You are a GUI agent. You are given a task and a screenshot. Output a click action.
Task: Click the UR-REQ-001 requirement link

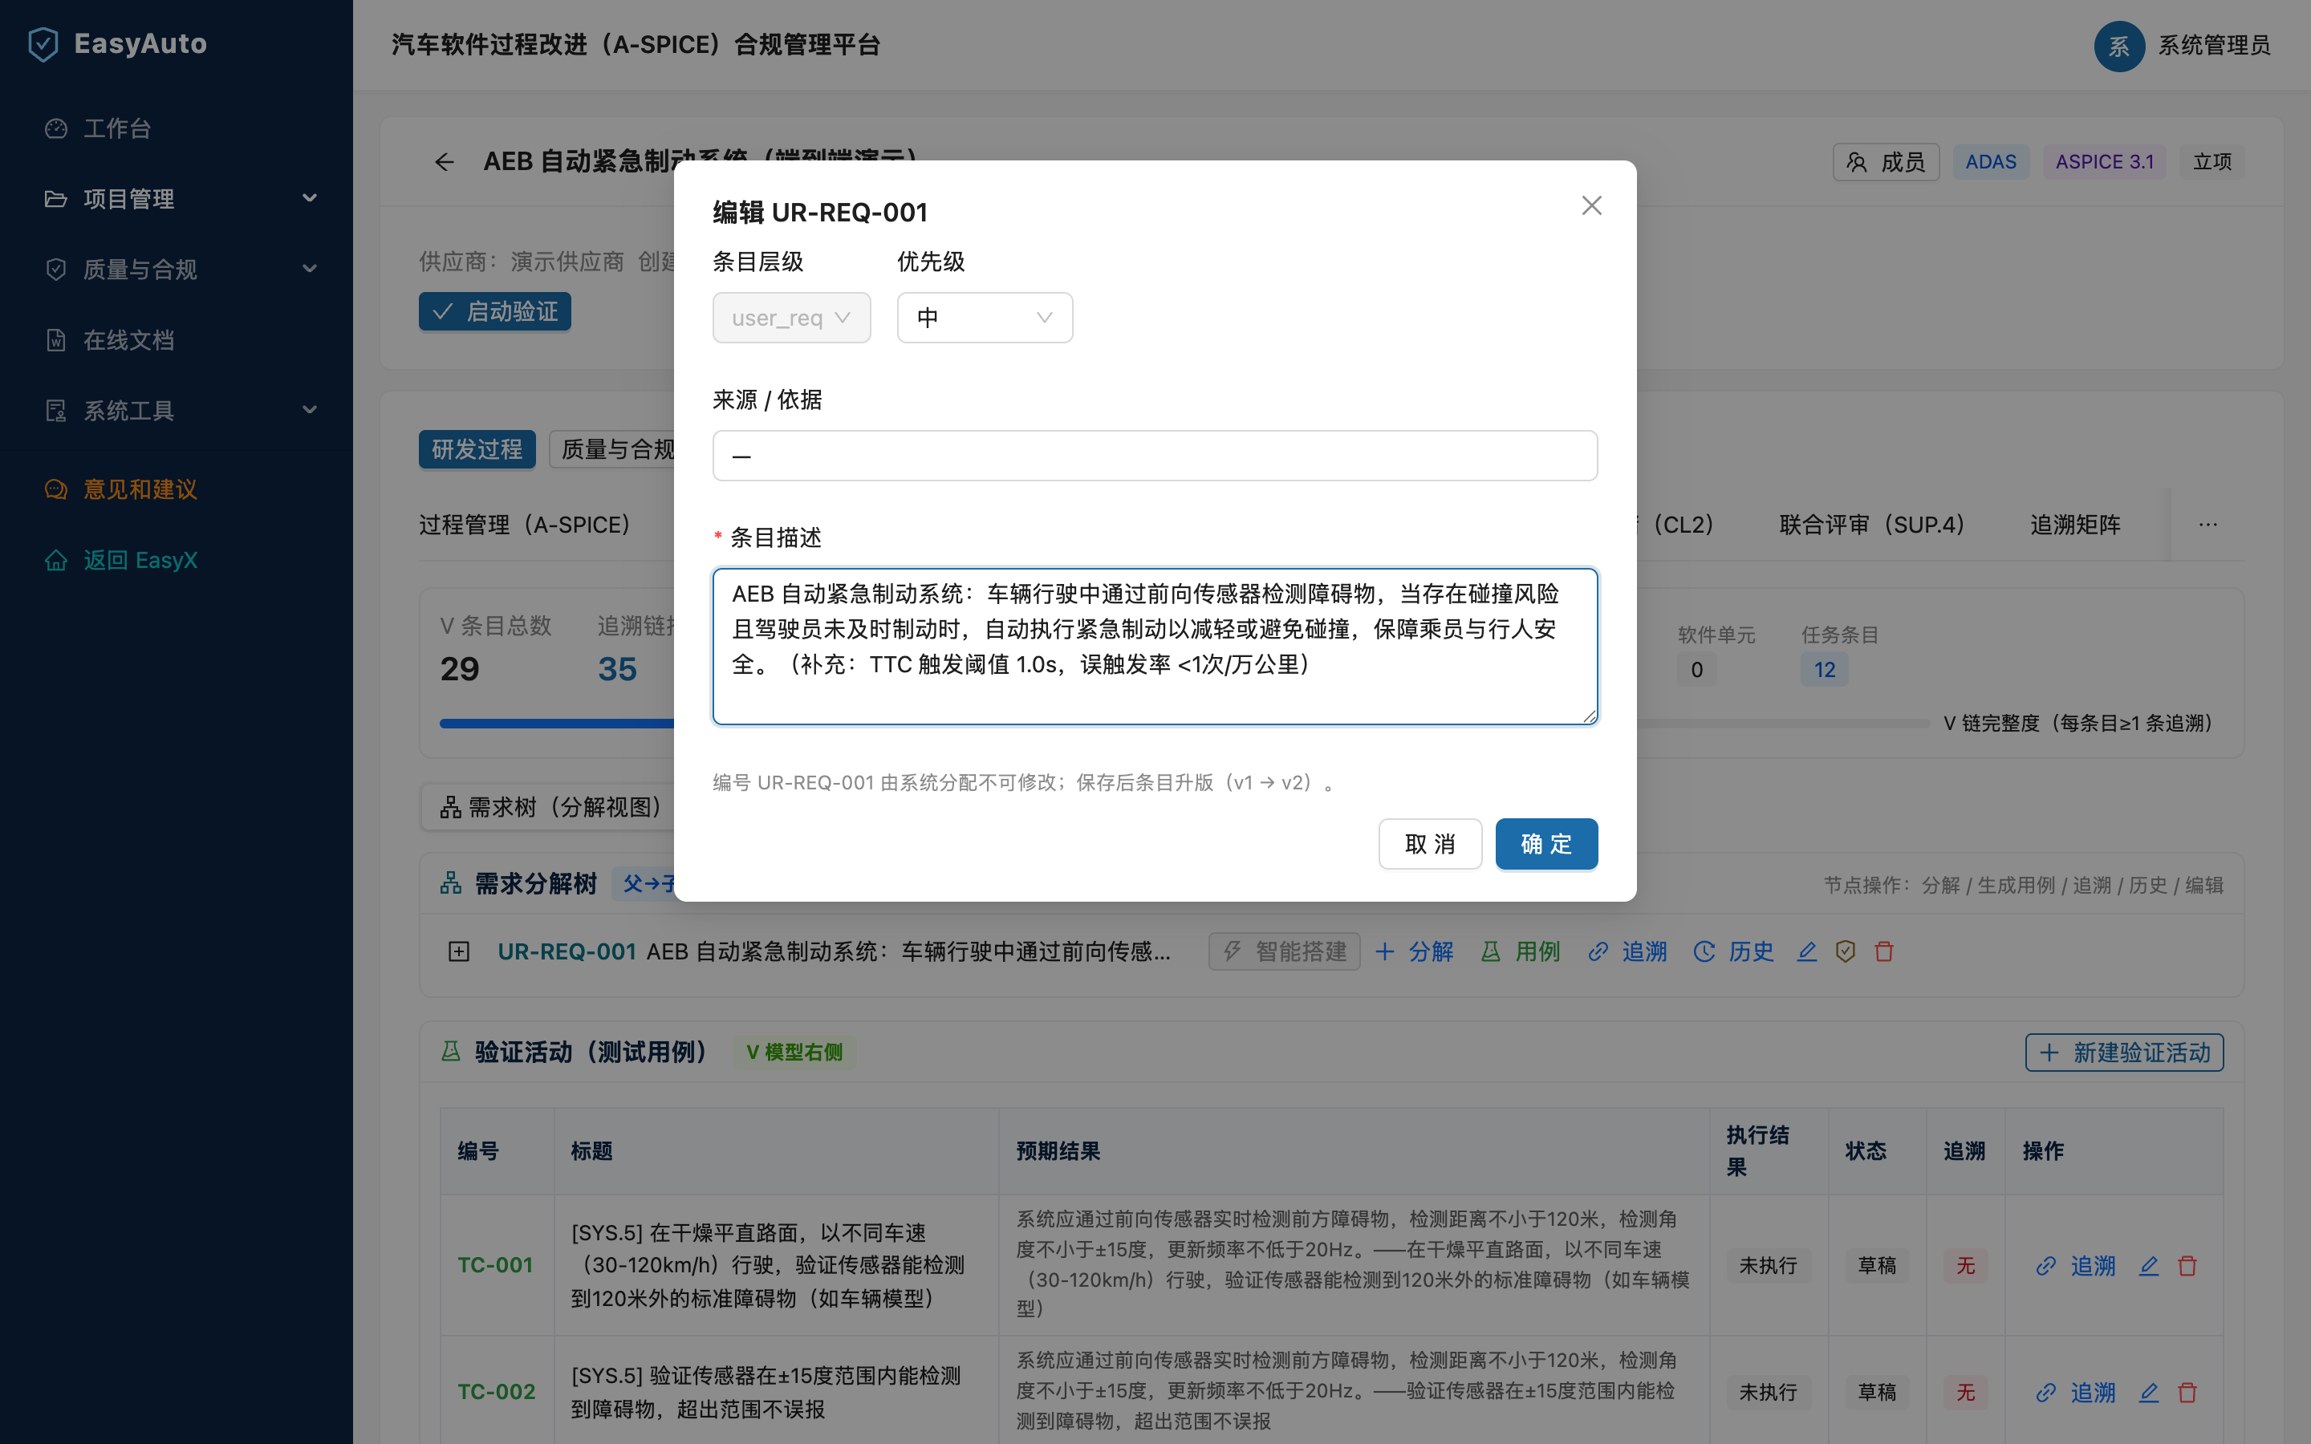567,951
